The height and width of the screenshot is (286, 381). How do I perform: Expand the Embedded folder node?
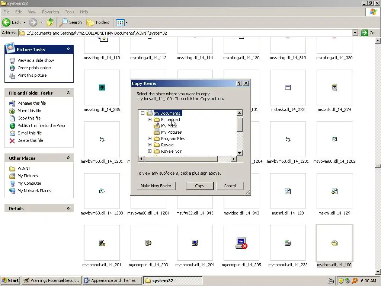point(150,120)
